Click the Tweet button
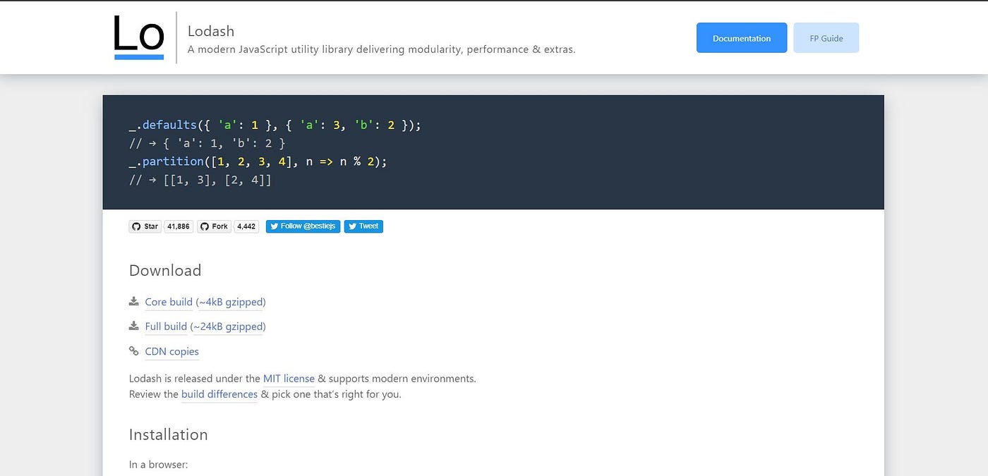This screenshot has width=988, height=476. (x=363, y=226)
